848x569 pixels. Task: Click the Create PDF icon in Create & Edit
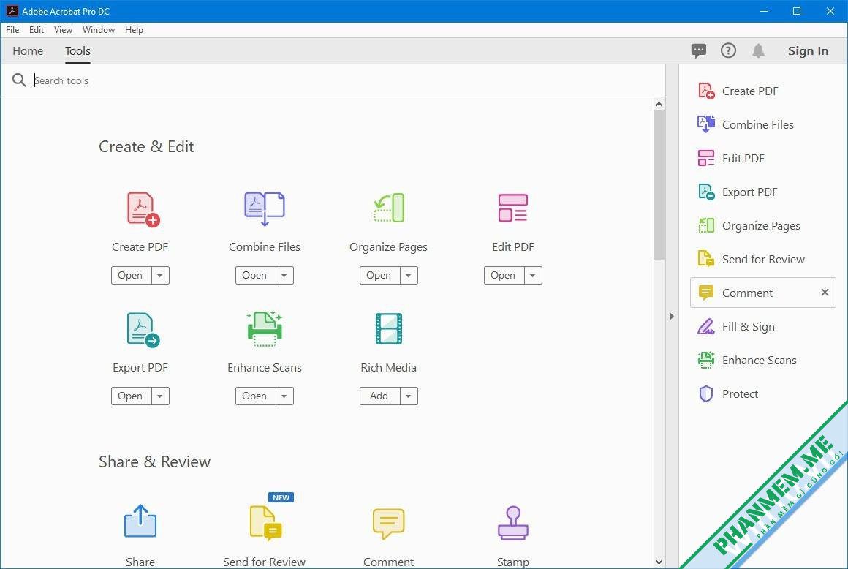(143, 208)
